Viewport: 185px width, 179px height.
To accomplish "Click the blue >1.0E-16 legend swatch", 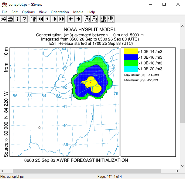I will pos(131,57).
